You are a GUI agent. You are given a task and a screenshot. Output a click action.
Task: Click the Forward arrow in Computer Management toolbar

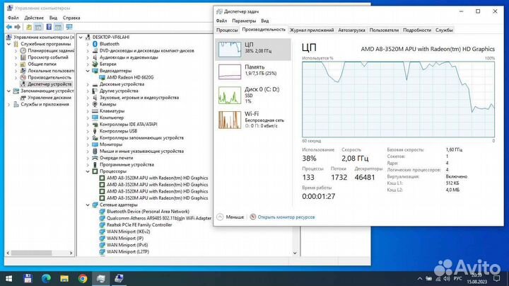(x=18, y=27)
